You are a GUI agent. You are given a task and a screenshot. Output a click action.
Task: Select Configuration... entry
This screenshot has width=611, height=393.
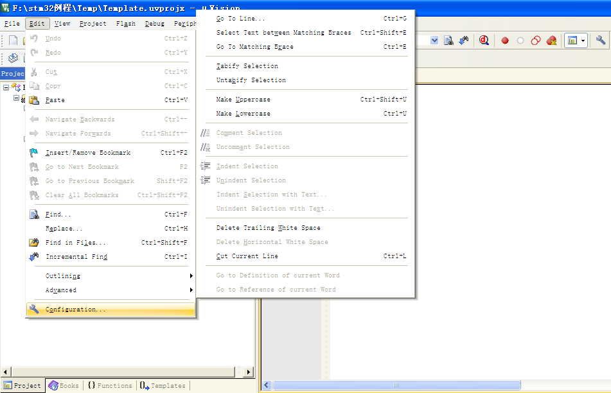pos(111,310)
